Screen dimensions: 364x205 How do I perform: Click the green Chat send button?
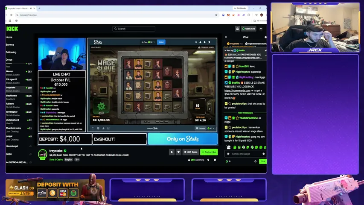coord(262,161)
